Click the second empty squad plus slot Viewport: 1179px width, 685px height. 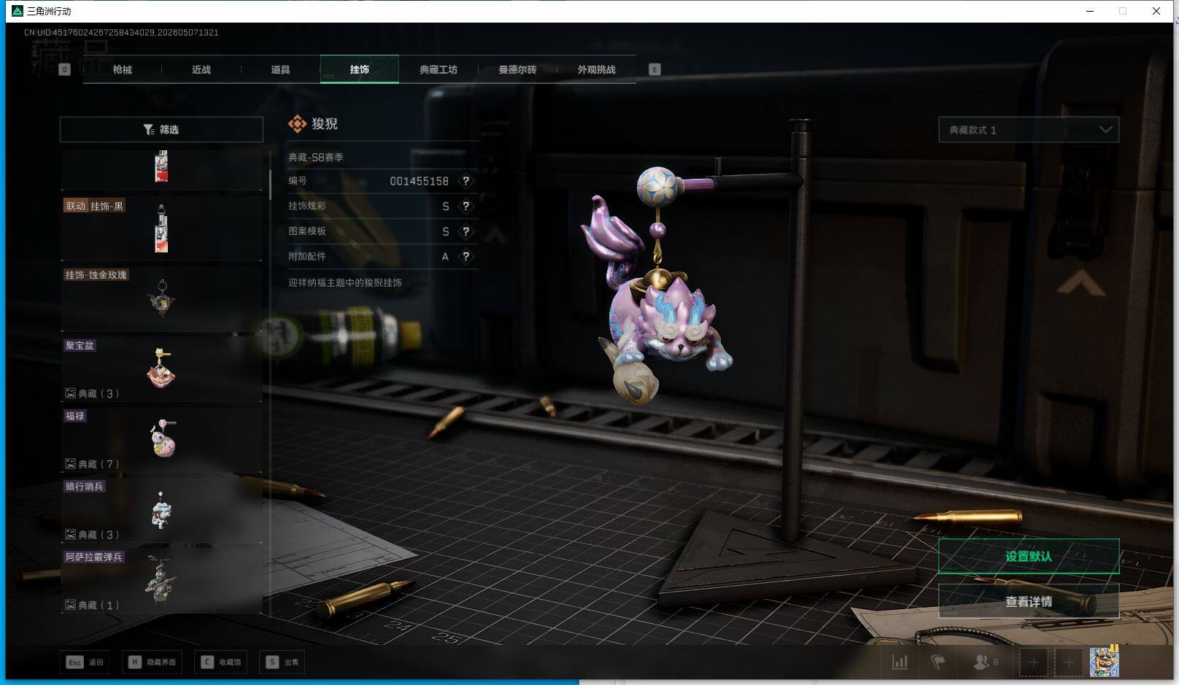(x=1069, y=662)
